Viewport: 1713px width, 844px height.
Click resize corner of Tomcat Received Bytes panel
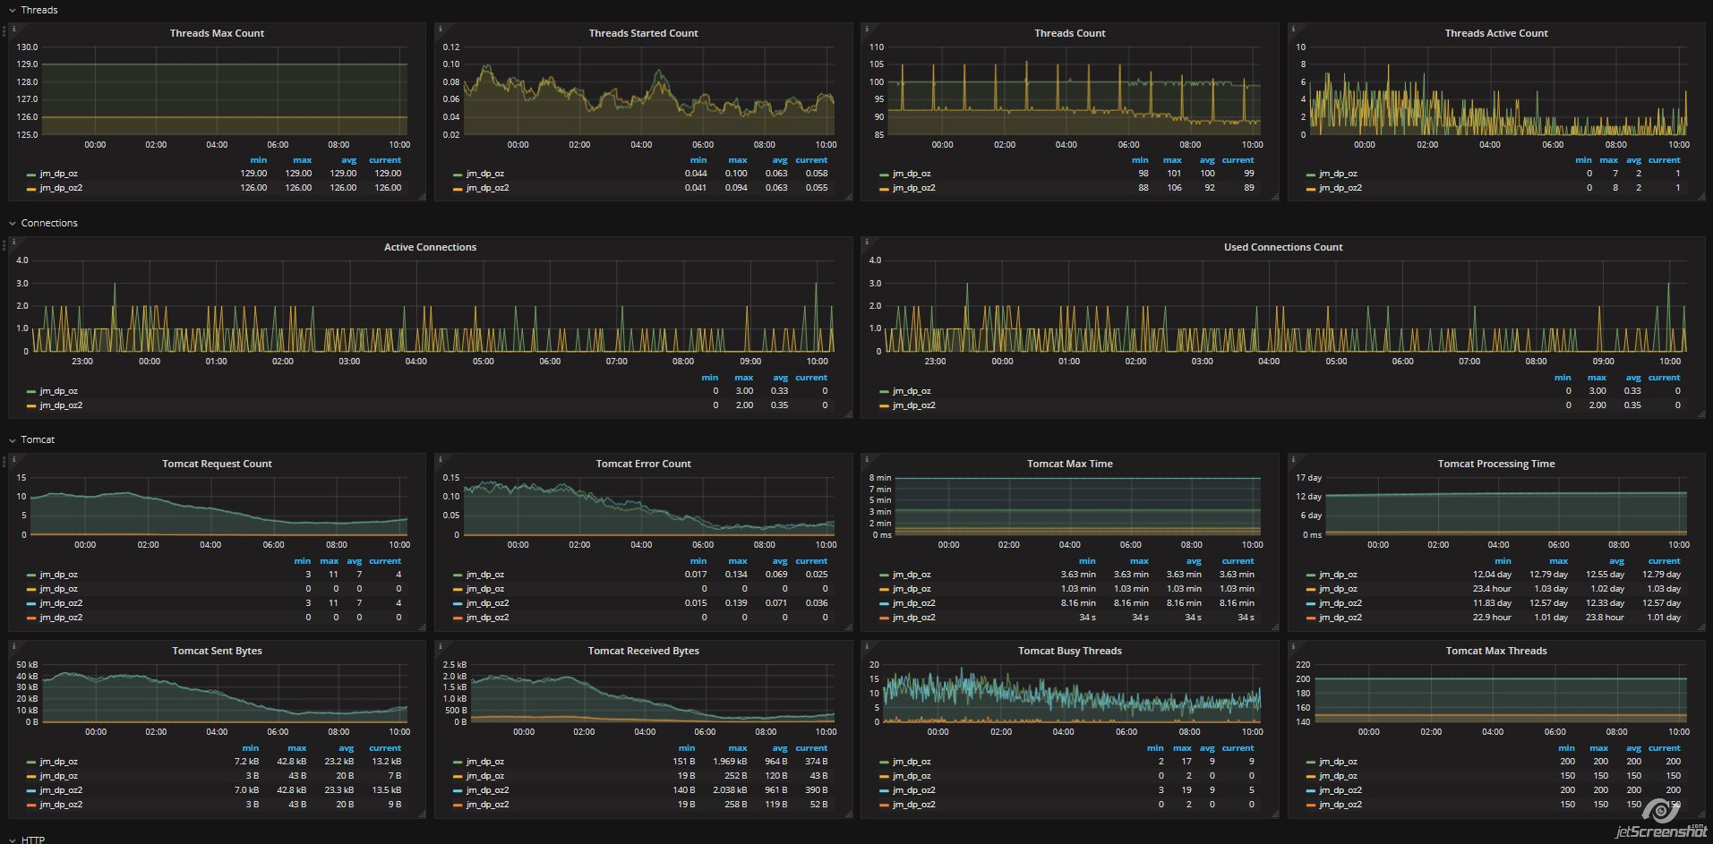tap(849, 814)
